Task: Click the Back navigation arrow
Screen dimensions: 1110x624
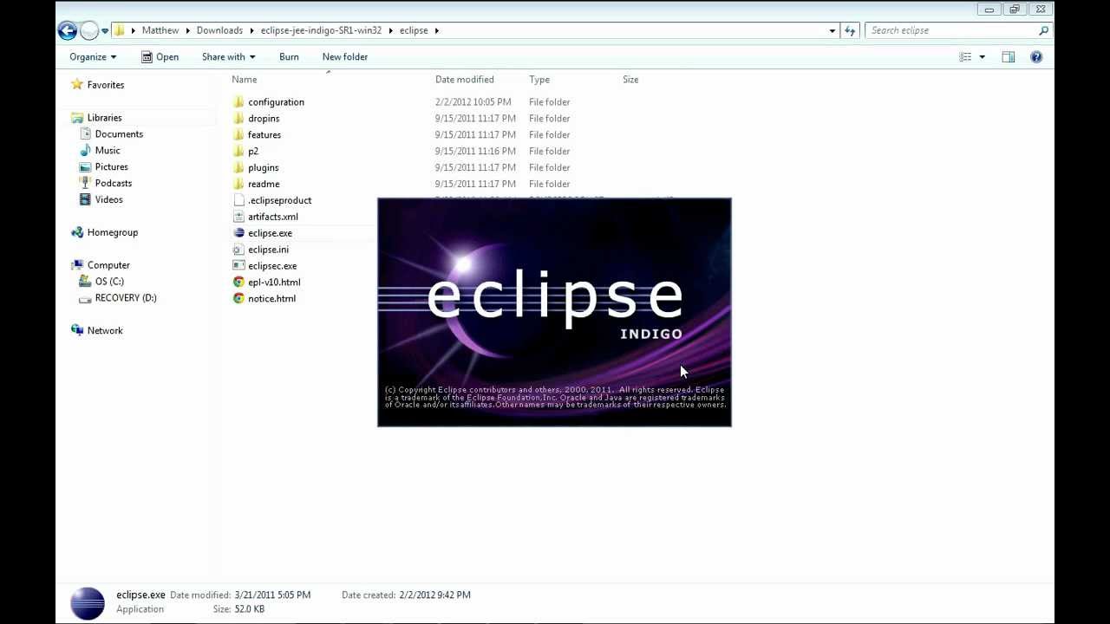Action: click(67, 30)
